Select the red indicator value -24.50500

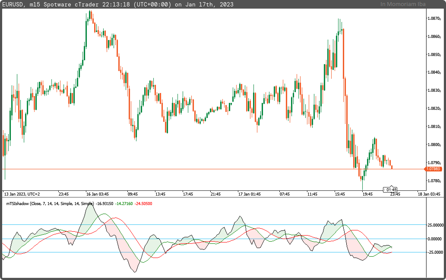pyautogui.click(x=143, y=204)
